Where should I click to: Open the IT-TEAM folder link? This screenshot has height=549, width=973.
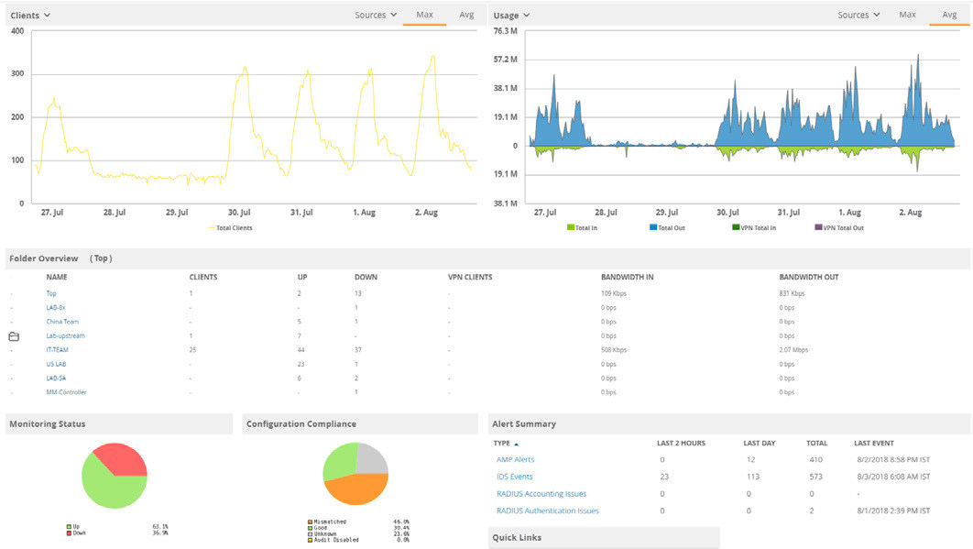click(x=57, y=350)
